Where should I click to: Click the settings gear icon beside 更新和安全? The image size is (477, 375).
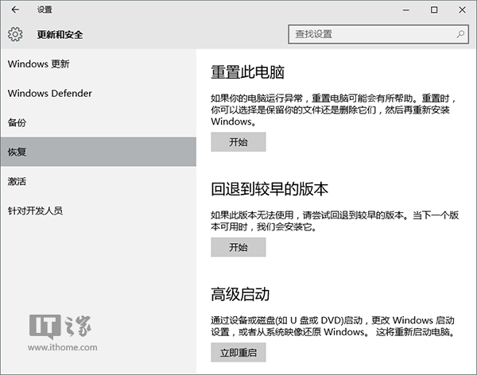[16, 34]
